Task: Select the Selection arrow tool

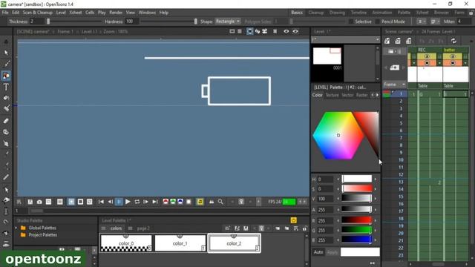Action: [6, 53]
